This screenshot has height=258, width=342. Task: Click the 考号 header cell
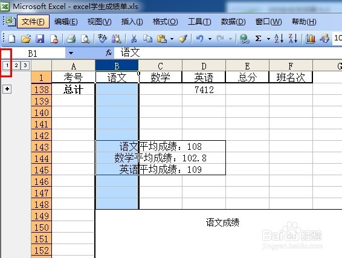[x=73, y=77]
